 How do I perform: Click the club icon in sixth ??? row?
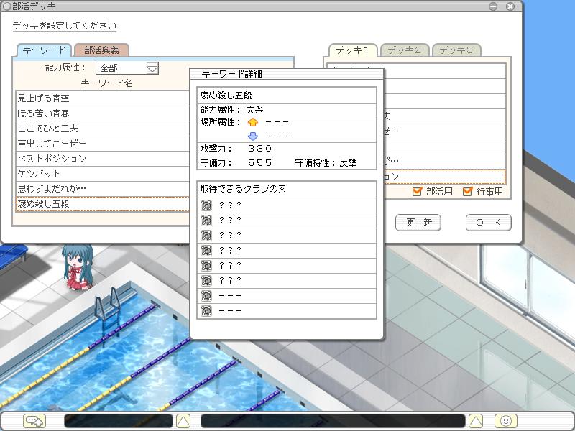(x=206, y=280)
